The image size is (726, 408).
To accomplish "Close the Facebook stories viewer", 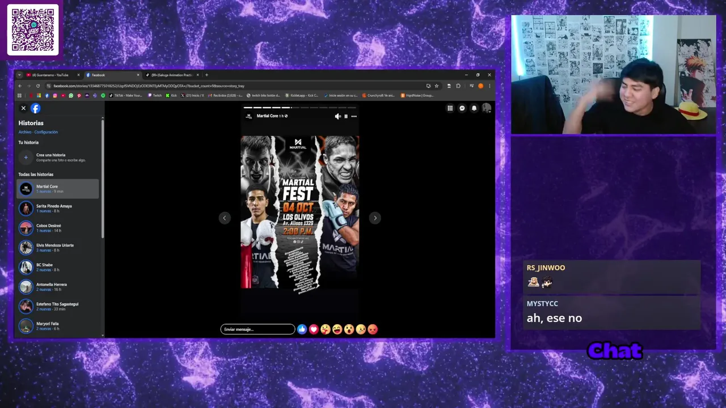I will (x=23, y=108).
